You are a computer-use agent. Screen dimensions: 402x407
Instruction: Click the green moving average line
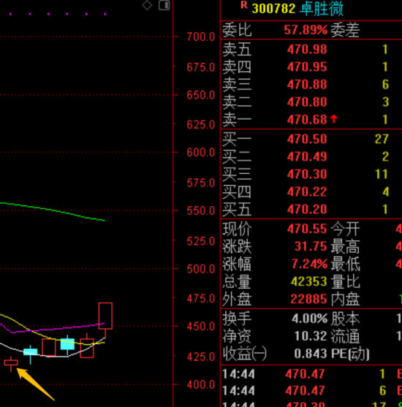click(52, 210)
